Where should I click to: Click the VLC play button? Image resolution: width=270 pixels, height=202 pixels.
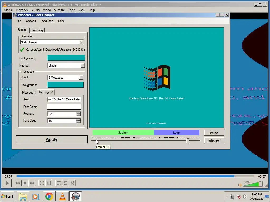coord(7,183)
